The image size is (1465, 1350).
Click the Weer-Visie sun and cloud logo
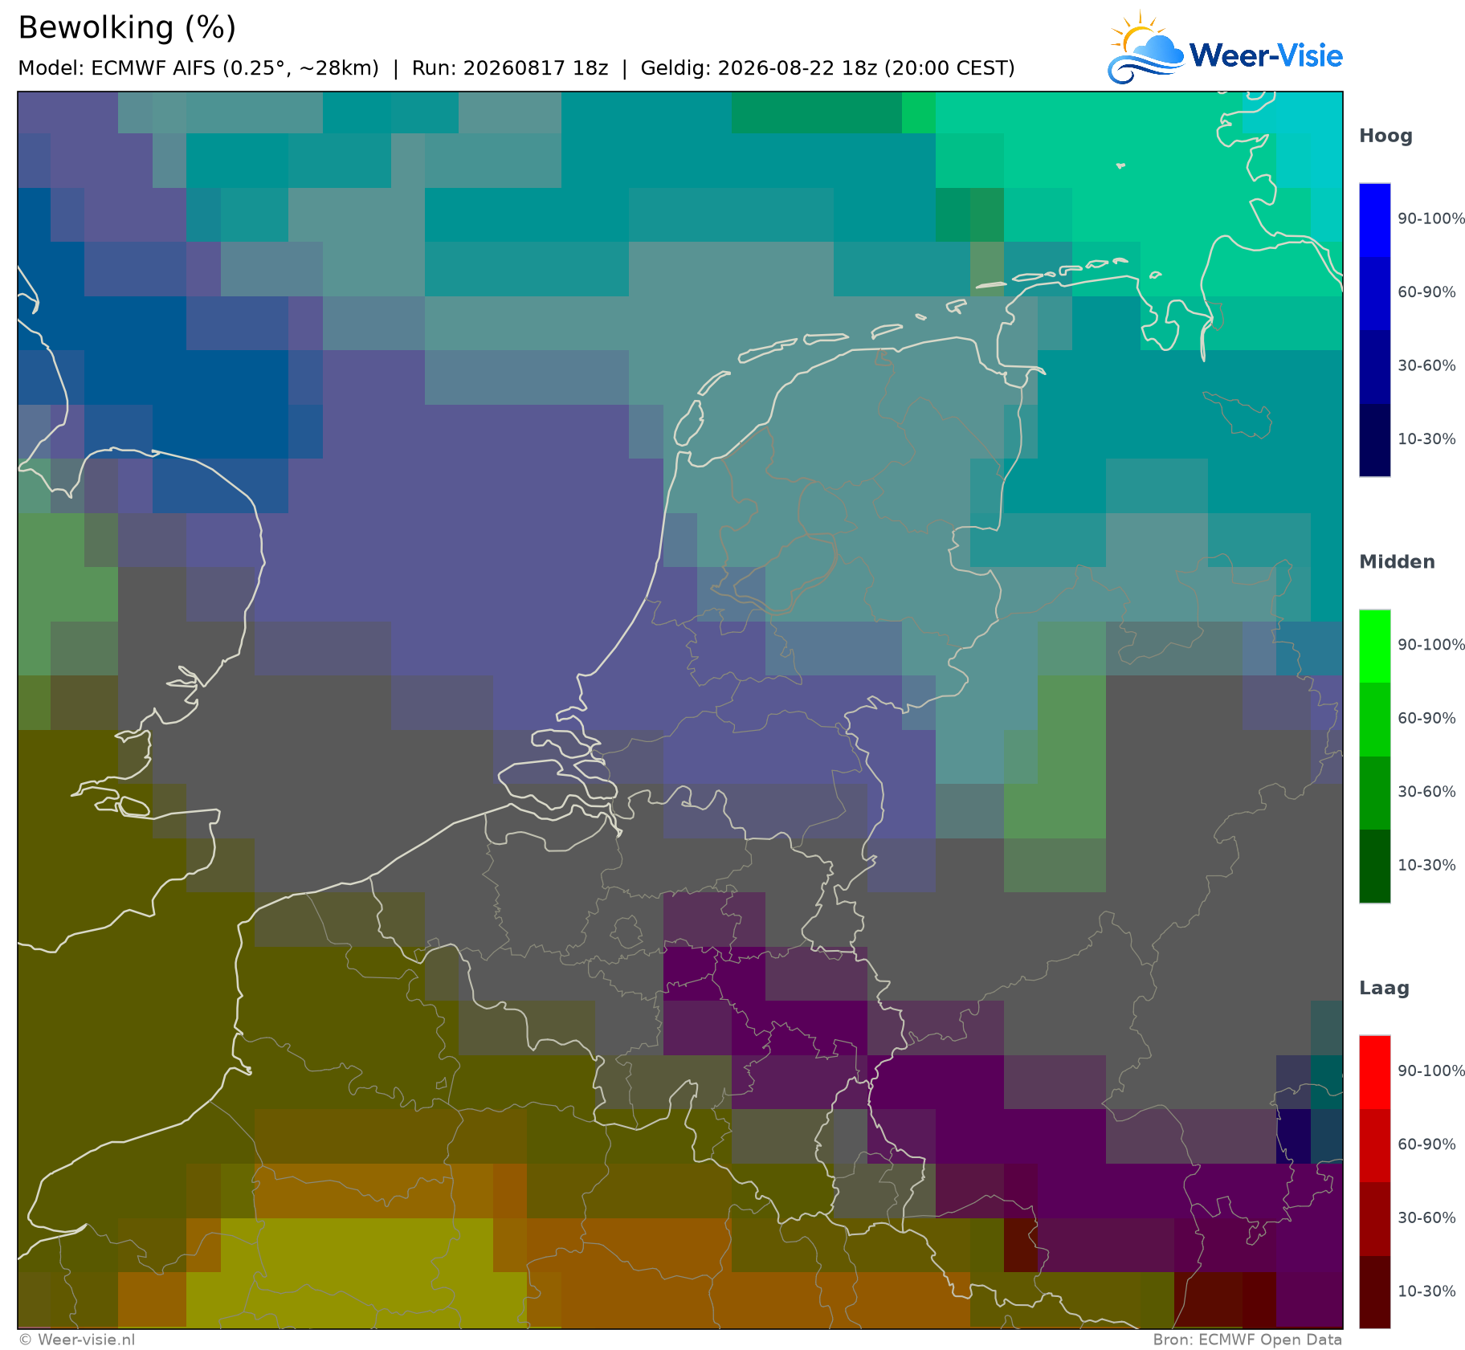(1146, 47)
